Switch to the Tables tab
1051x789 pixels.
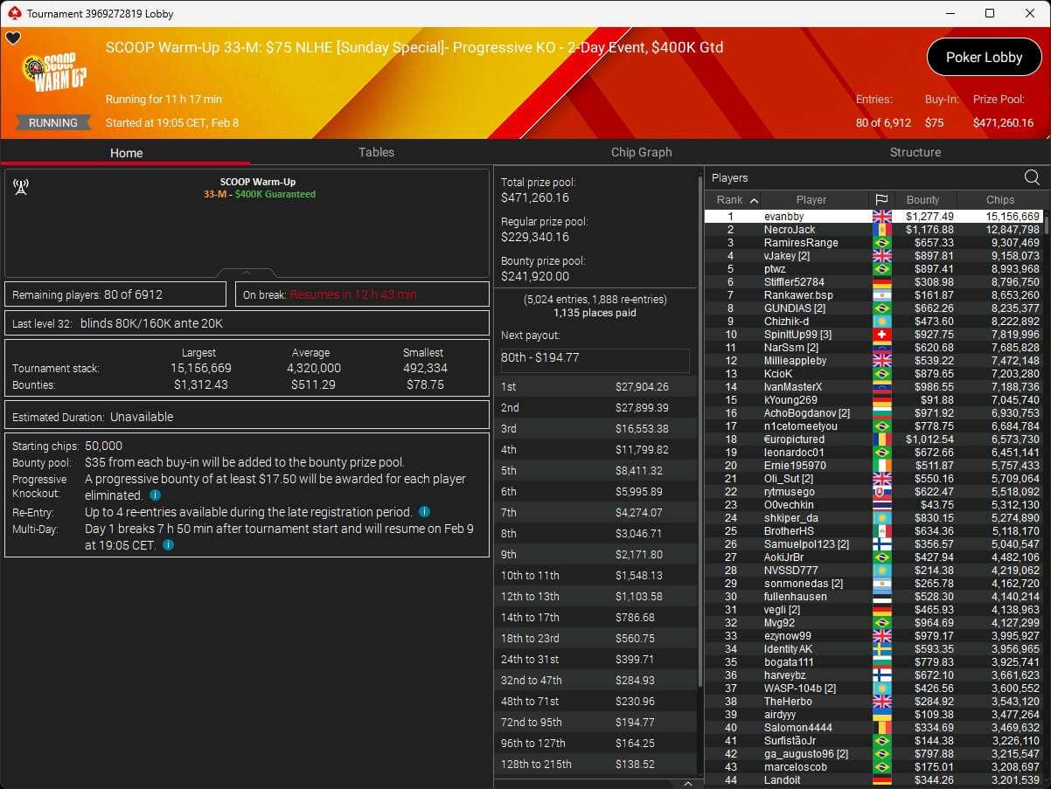click(376, 152)
